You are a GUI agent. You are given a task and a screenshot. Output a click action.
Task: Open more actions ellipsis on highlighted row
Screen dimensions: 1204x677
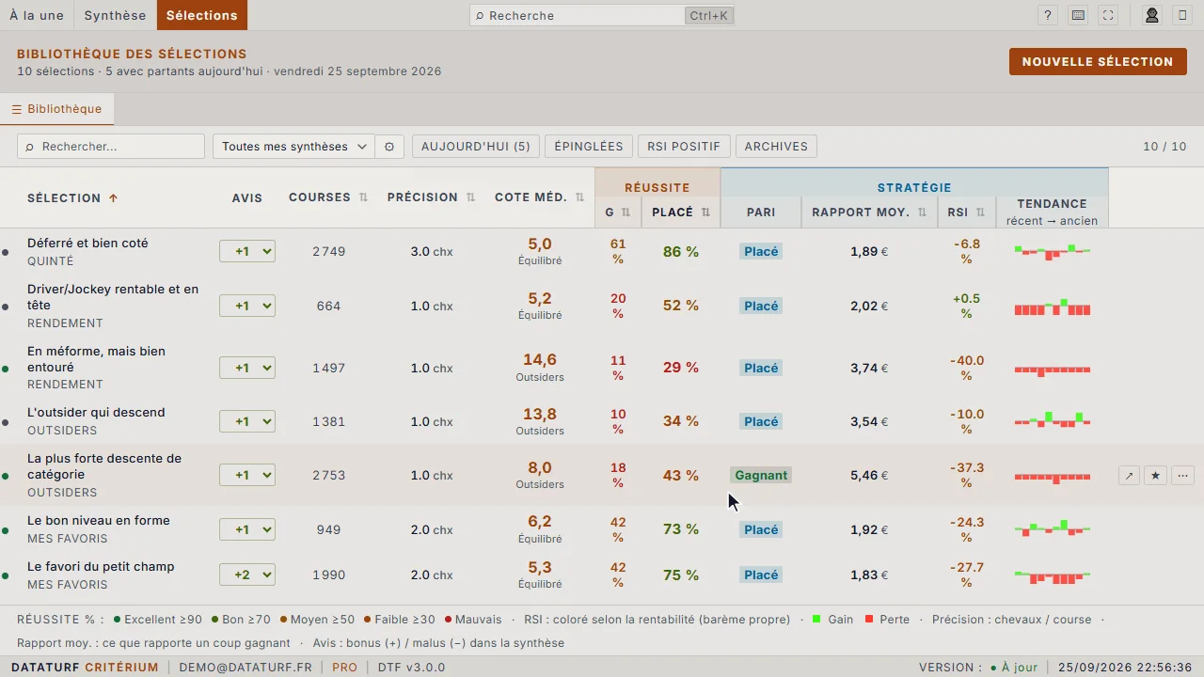pyautogui.click(x=1183, y=476)
